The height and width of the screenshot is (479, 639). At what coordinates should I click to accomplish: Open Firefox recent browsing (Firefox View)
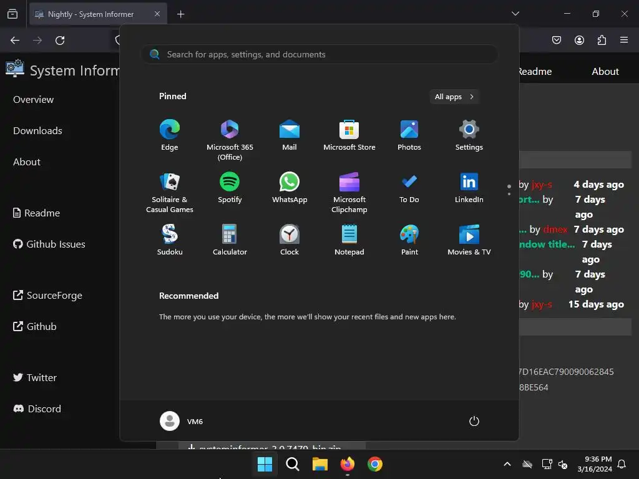click(x=12, y=14)
